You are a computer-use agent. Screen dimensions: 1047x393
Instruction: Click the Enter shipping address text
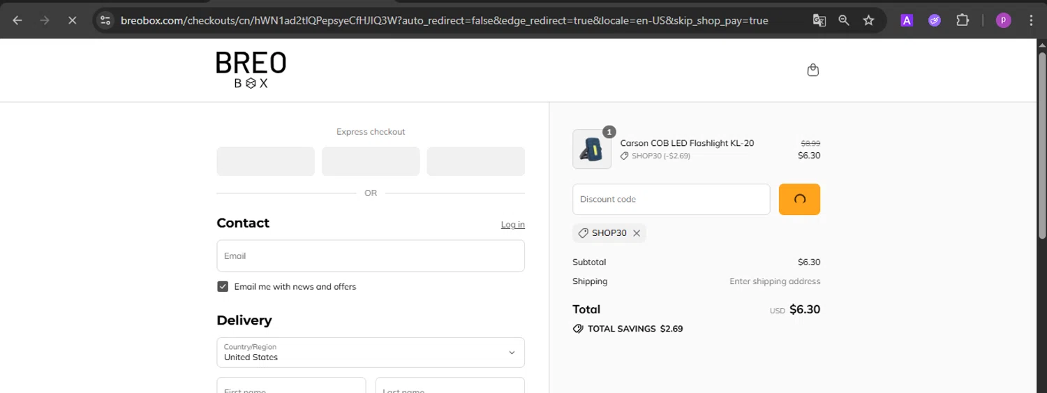(775, 281)
